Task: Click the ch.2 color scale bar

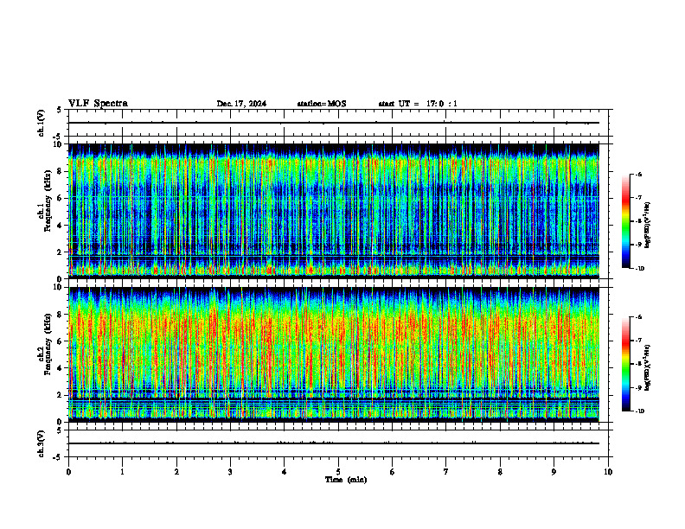Action: tap(625, 364)
